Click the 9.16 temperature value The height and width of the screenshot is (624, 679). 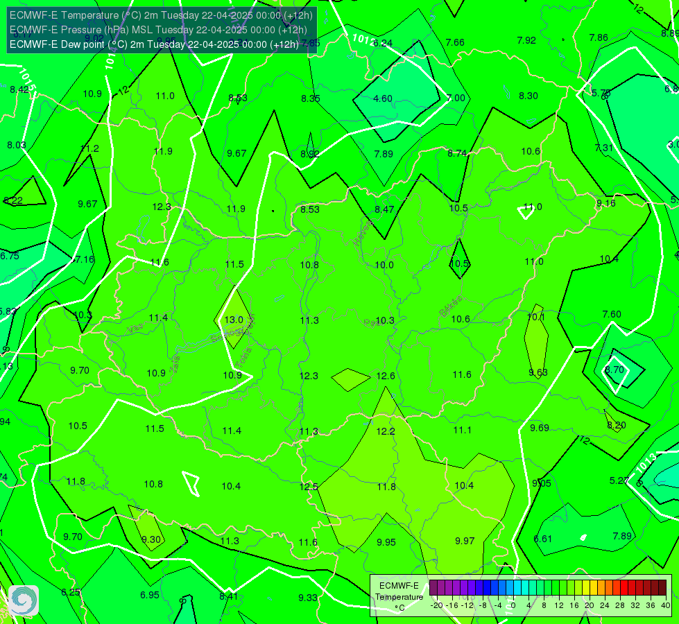(x=605, y=203)
